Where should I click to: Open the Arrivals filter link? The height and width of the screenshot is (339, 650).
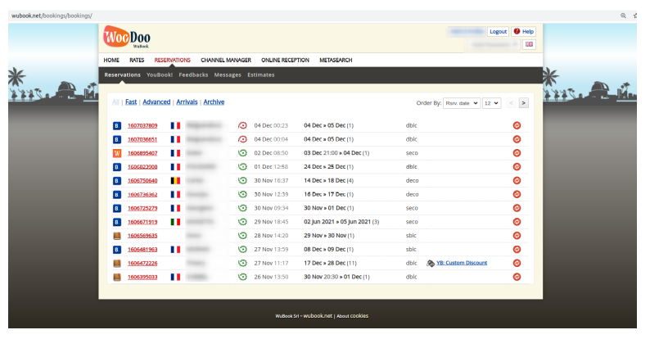pos(187,102)
